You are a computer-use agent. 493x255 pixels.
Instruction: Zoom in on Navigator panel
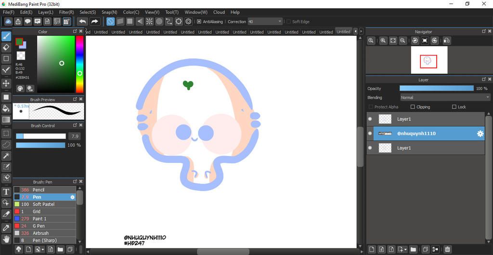pyautogui.click(x=383, y=40)
